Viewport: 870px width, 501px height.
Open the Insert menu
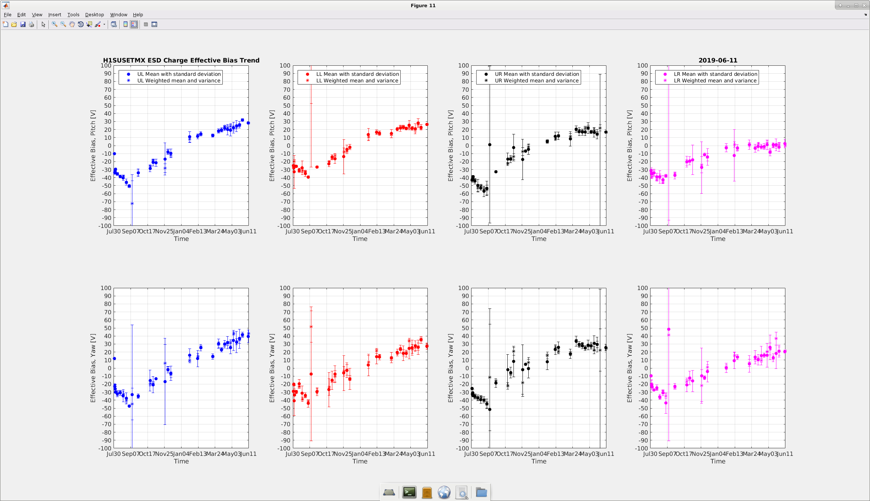tap(55, 14)
